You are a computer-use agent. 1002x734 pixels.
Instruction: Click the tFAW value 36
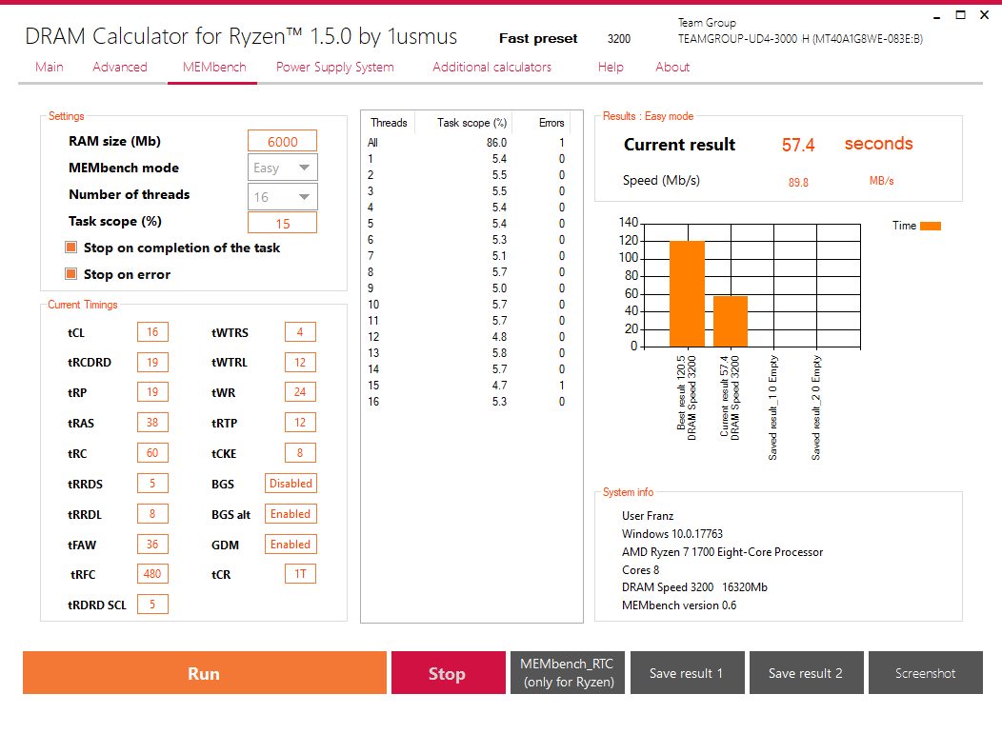pos(152,545)
